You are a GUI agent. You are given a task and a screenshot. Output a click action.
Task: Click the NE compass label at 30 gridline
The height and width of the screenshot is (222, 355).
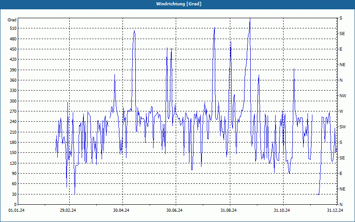(342, 189)
